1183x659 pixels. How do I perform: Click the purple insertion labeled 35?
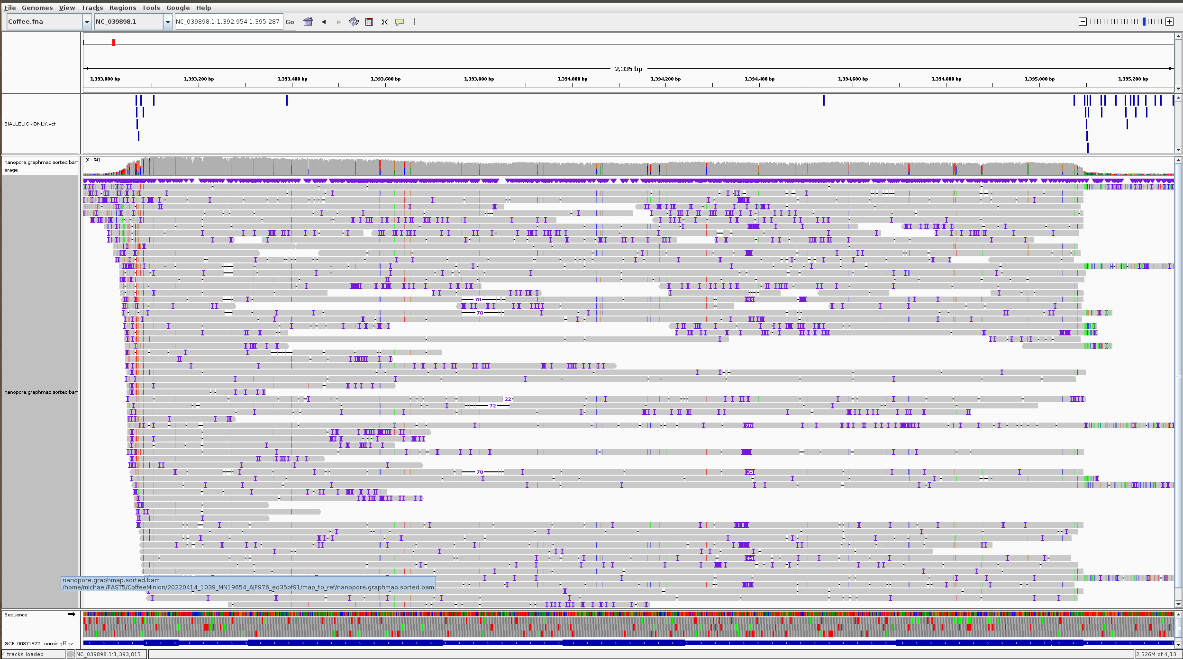pyautogui.click(x=750, y=472)
